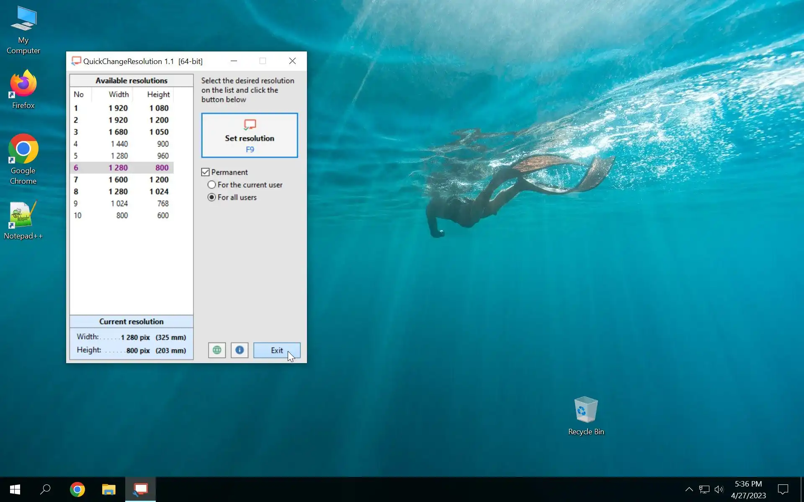Screen dimensions: 804x502
Task: Select For all users radio button
Action: 212,197
